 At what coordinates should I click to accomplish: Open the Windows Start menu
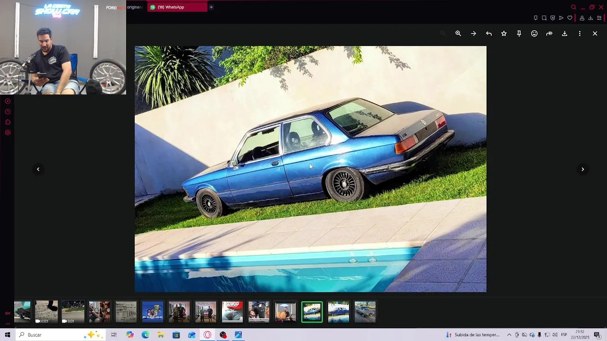tap(8, 335)
